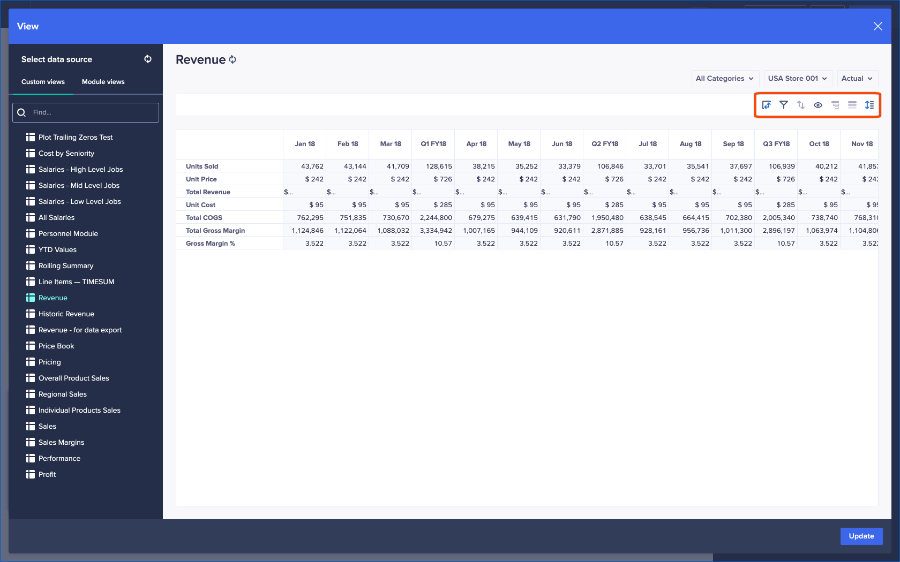Screen dimensions: 900x562
Task: Click the sort icon in the grid toolbar
Action: tap(800, 105)
